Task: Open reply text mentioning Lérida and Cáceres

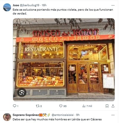Action: 57,119
